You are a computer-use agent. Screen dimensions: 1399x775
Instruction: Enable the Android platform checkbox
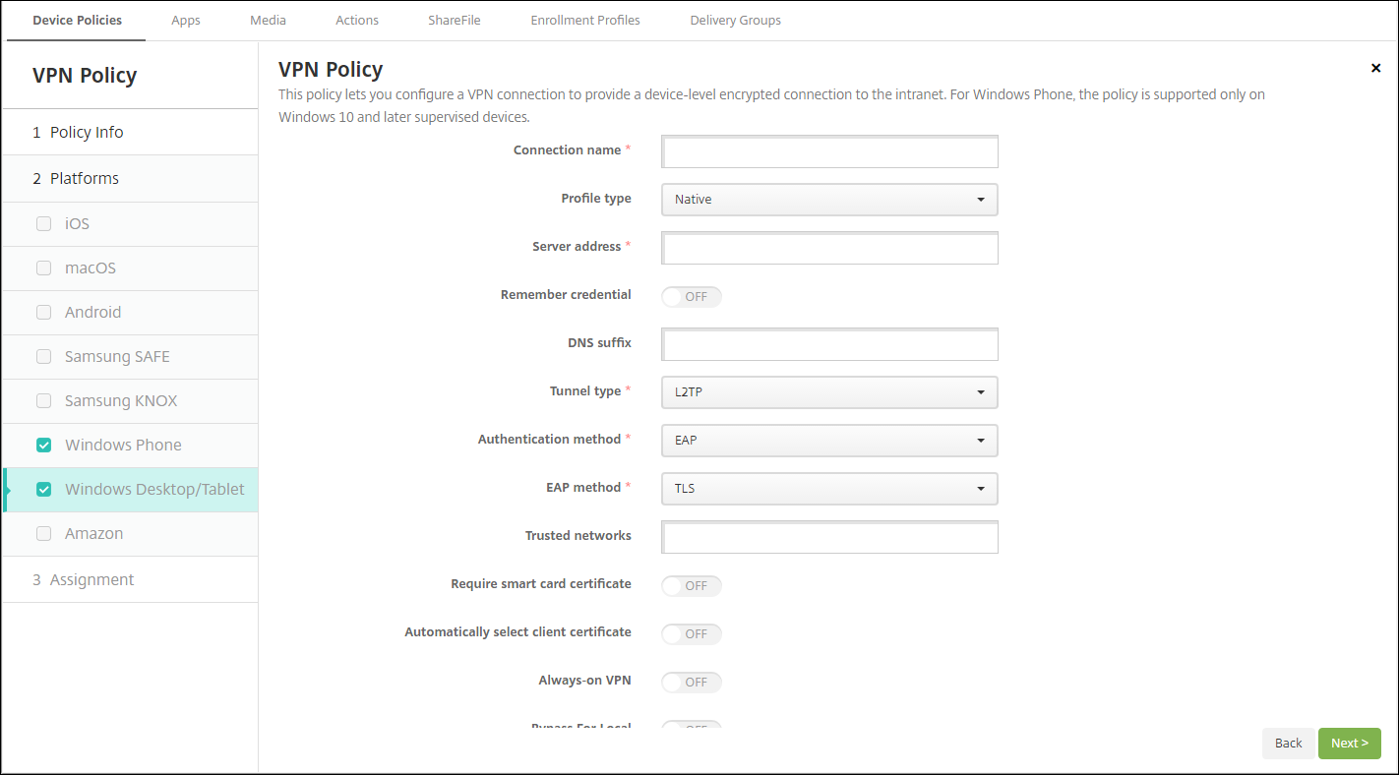(x=43, y=312)
